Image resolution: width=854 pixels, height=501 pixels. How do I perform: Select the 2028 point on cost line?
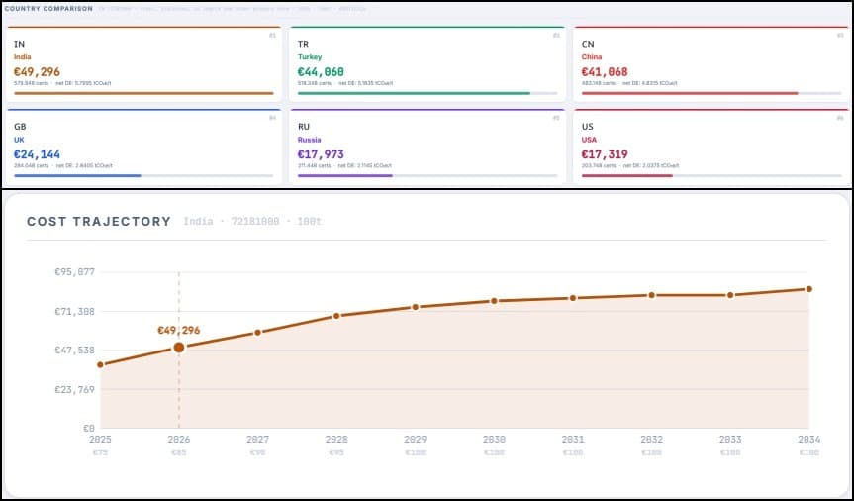(336, 316)
